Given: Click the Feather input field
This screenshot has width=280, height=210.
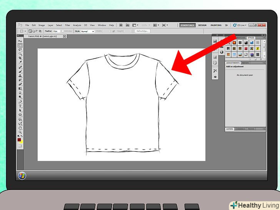Looking at the screenshot, I should coord(55,31).
